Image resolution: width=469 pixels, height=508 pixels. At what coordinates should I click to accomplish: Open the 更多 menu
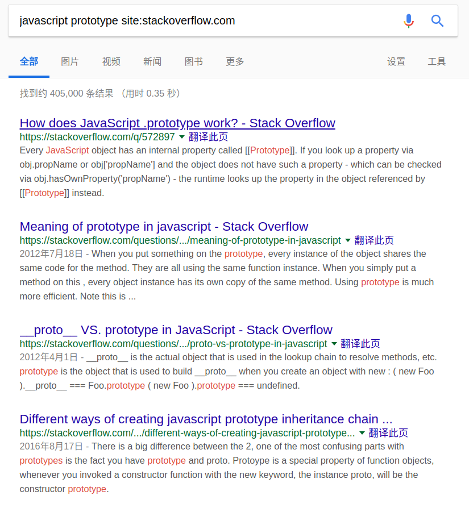point(235,61)
